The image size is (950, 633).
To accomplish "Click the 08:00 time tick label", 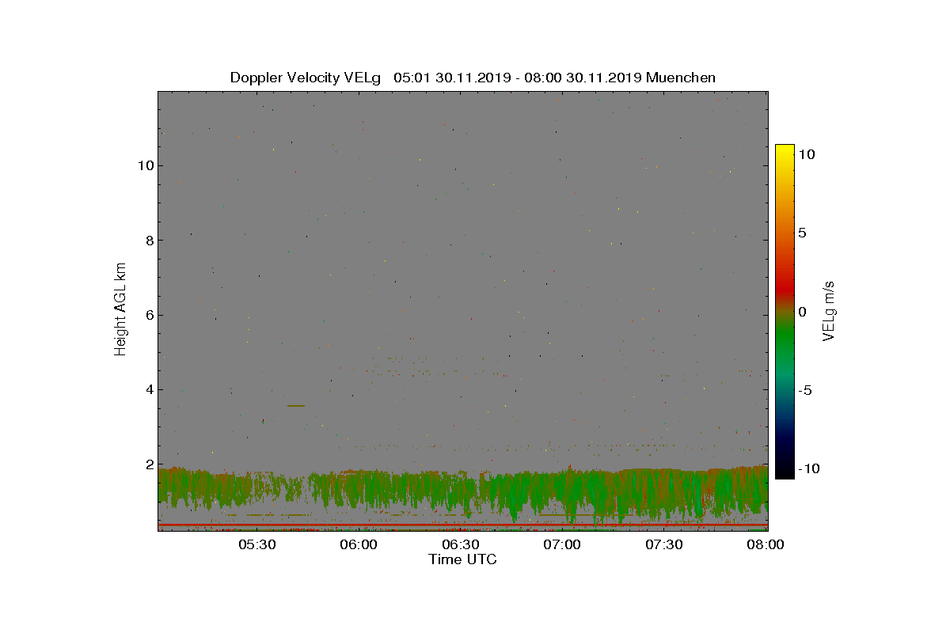I will pyautogui.click(x=766, y=544).
